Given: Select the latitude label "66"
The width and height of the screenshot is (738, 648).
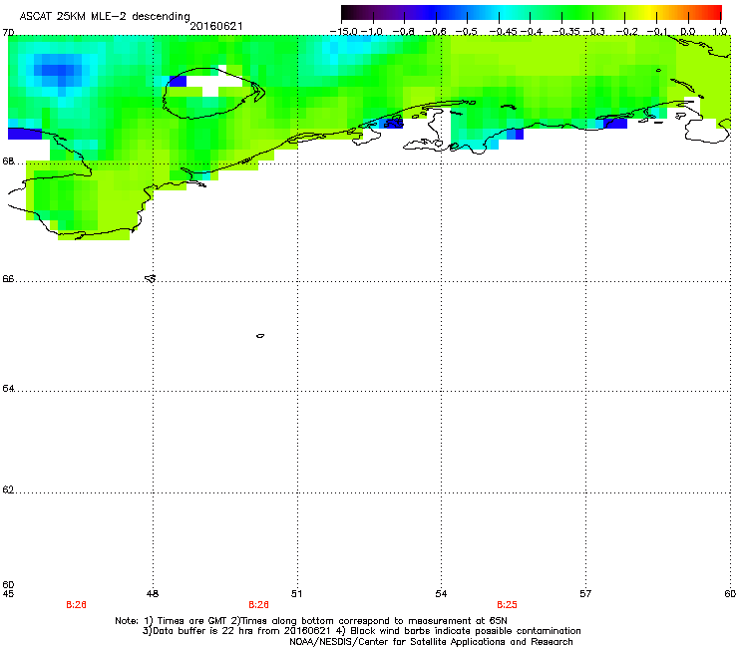Looking at the screenshot, I should click(x=8, y=279).
